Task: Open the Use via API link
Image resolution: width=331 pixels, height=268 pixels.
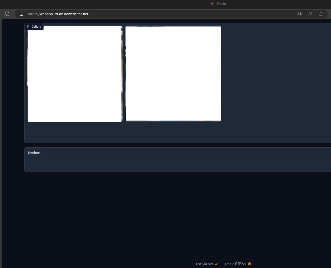Action: click(x=204, y=264)
